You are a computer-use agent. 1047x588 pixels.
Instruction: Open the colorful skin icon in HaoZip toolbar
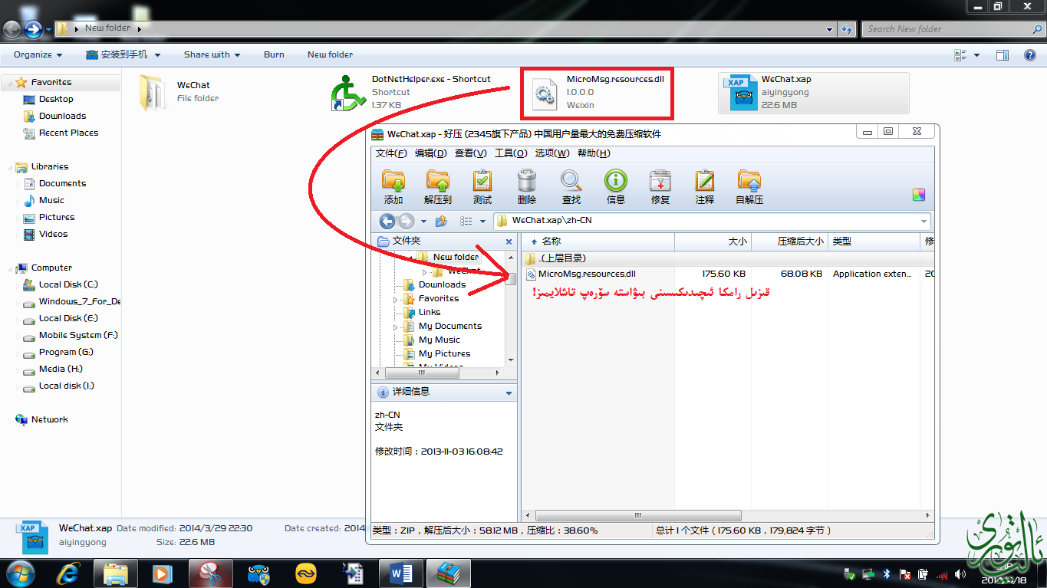919,195
